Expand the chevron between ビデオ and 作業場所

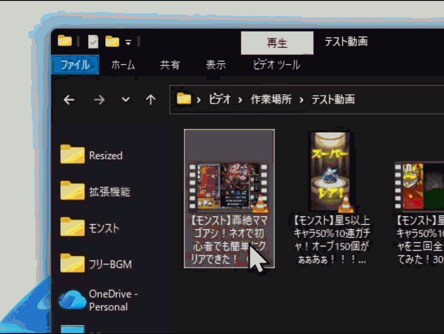pyautogui.click(x=240, y=99)
